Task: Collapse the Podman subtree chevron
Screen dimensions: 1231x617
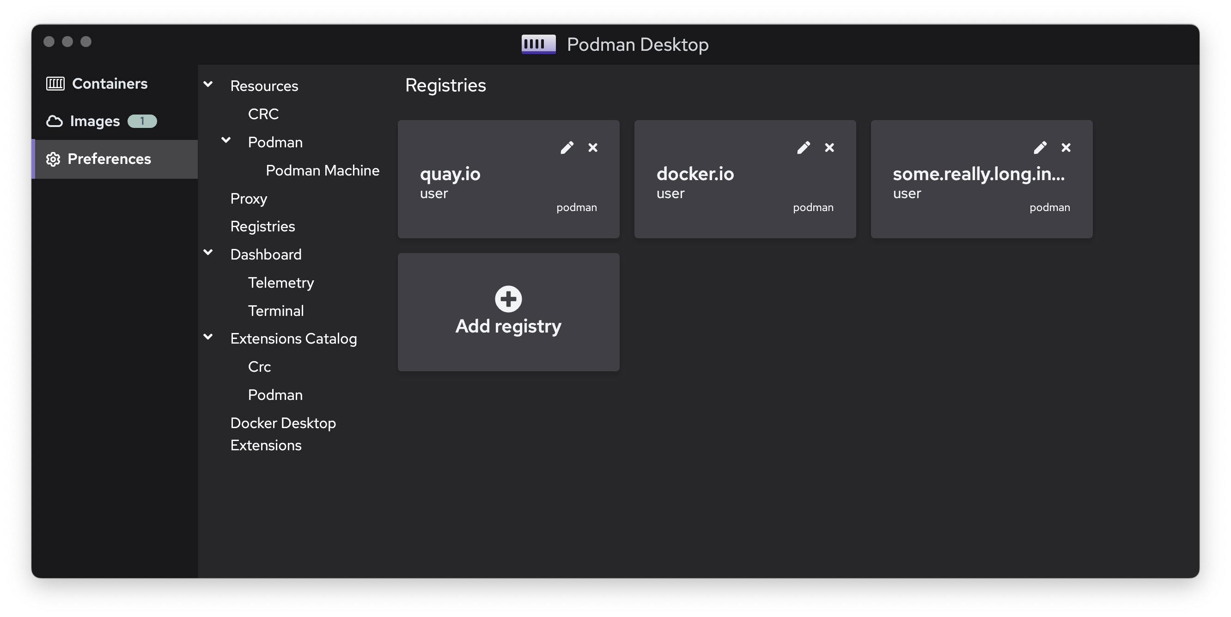Action: pyautogui.click(x=226, y=140)
